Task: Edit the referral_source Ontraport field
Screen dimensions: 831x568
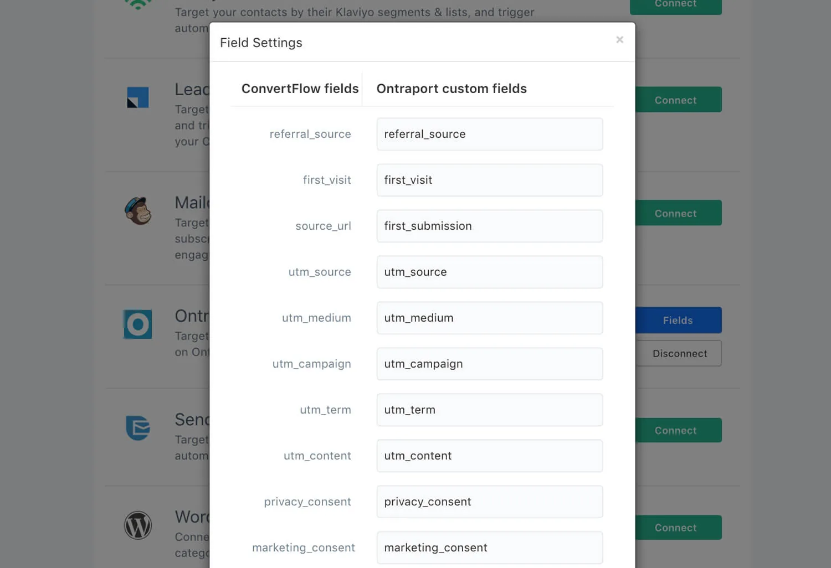Action: [490, 134]
